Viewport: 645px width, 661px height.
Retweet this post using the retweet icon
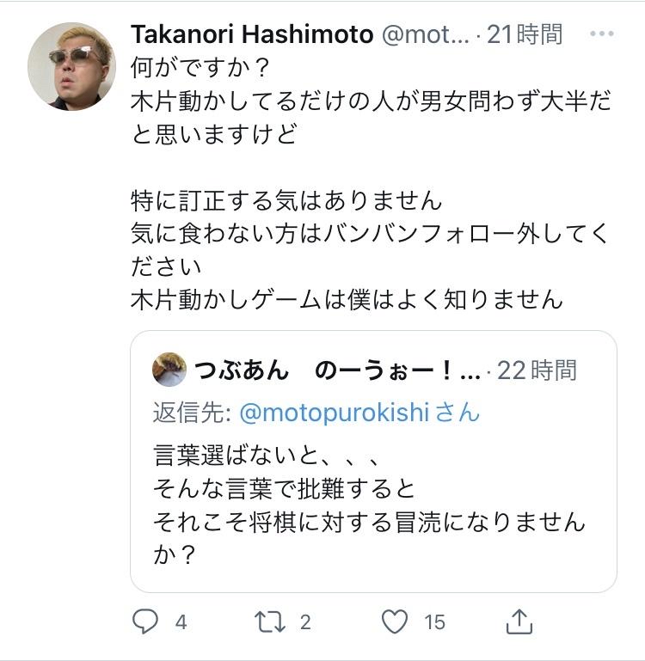pos(271,621)
